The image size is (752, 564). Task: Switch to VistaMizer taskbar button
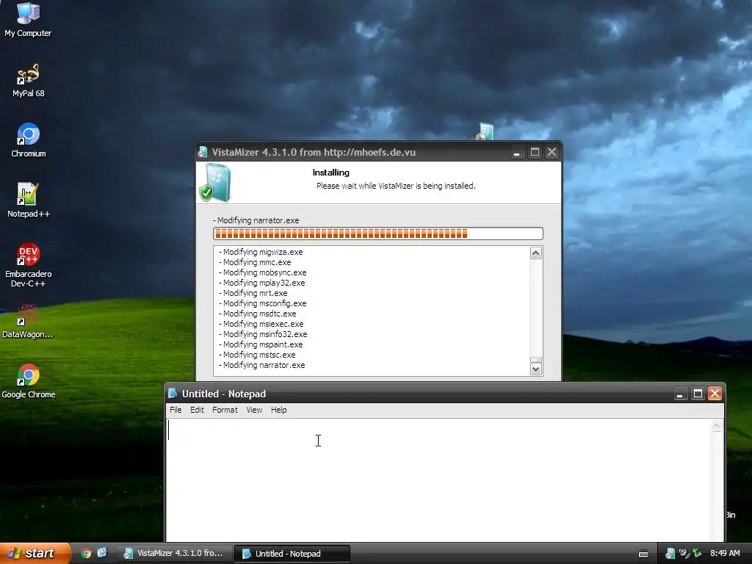click(175, 554)
